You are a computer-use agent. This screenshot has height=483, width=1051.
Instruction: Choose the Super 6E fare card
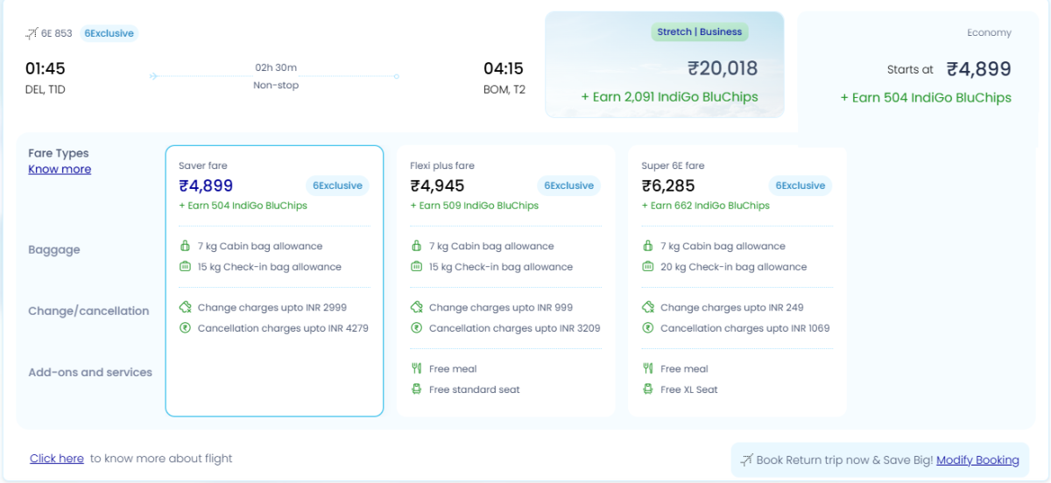tap(737, 280)
